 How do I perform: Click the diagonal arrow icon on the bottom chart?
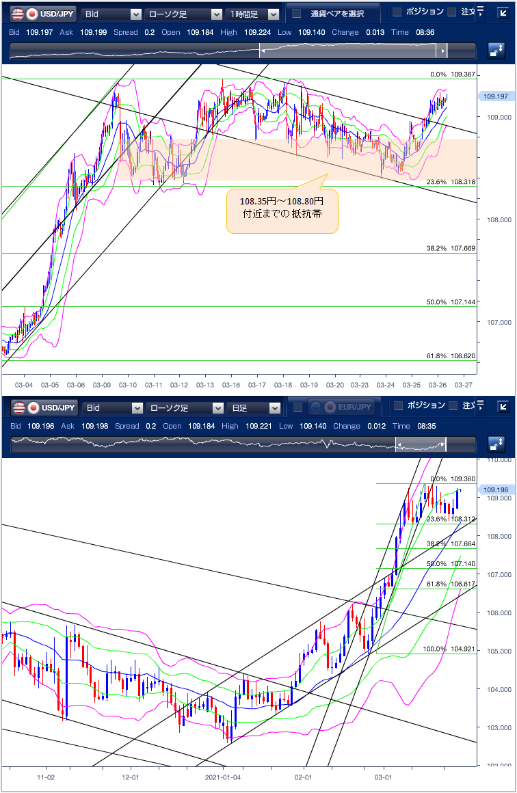[x=503, y=407]
